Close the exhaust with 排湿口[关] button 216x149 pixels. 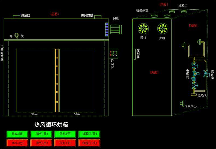click(89, 143)
